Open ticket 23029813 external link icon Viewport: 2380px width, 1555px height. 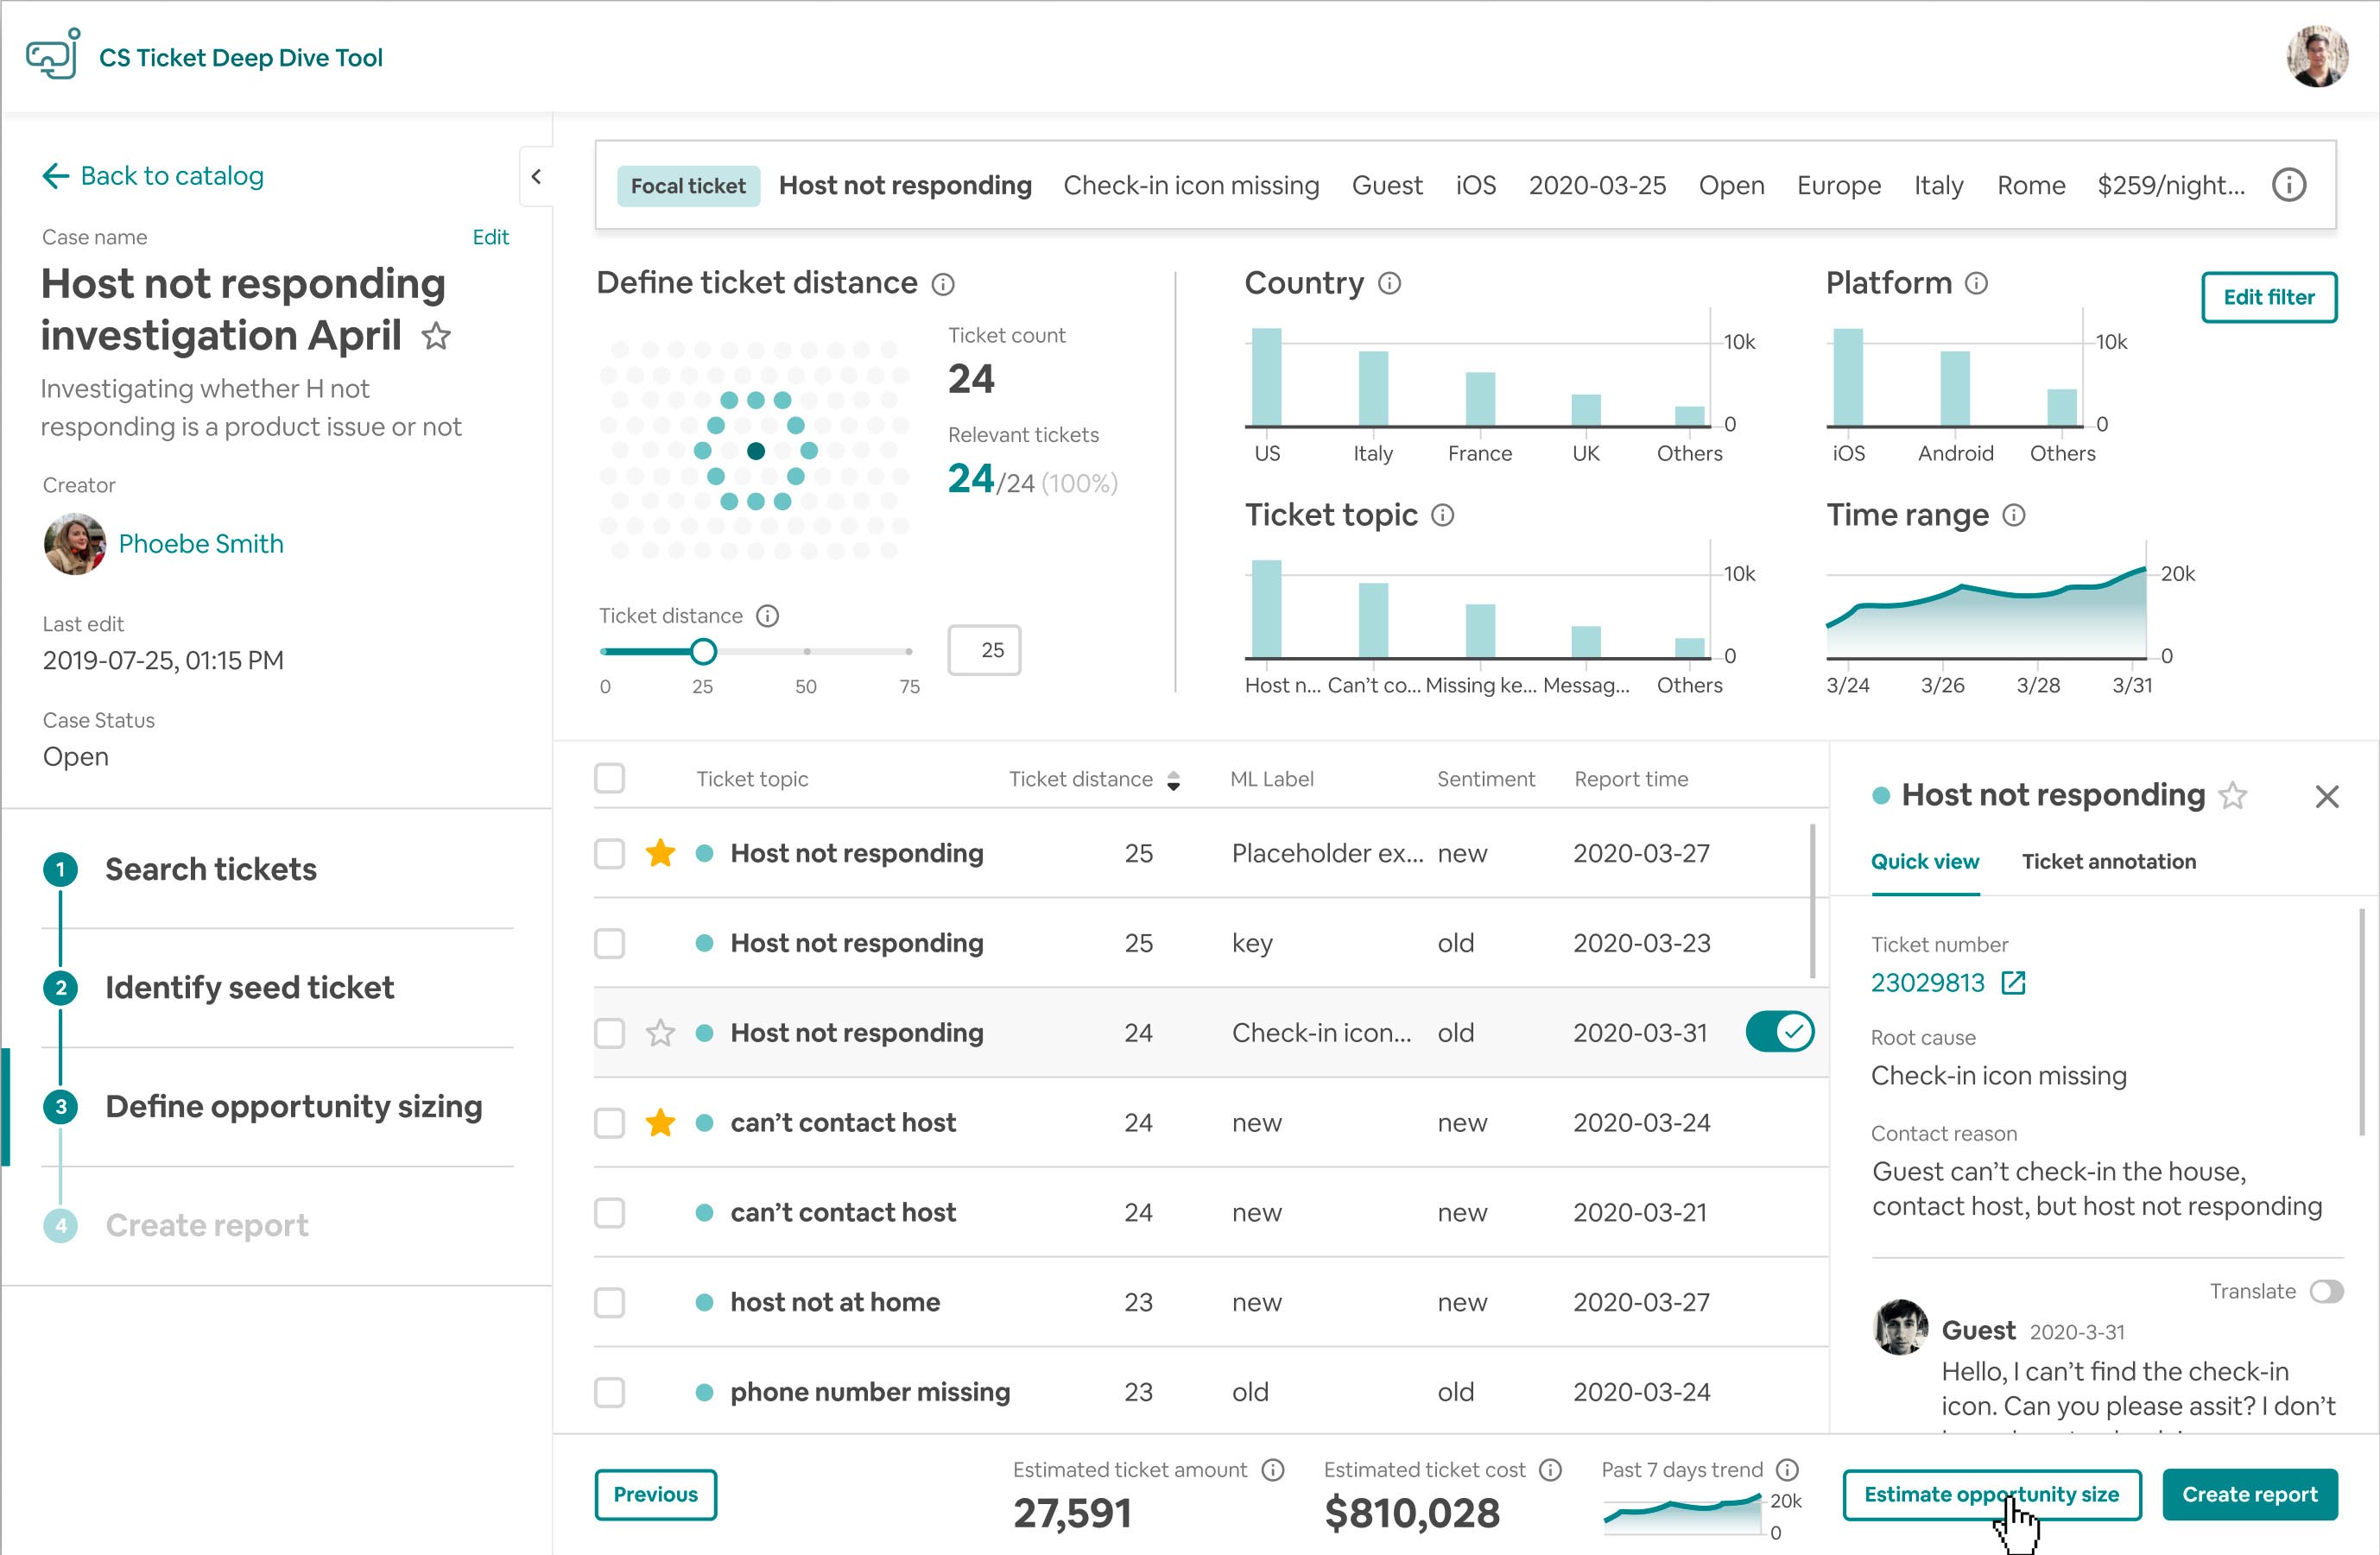pos(2013,983)
